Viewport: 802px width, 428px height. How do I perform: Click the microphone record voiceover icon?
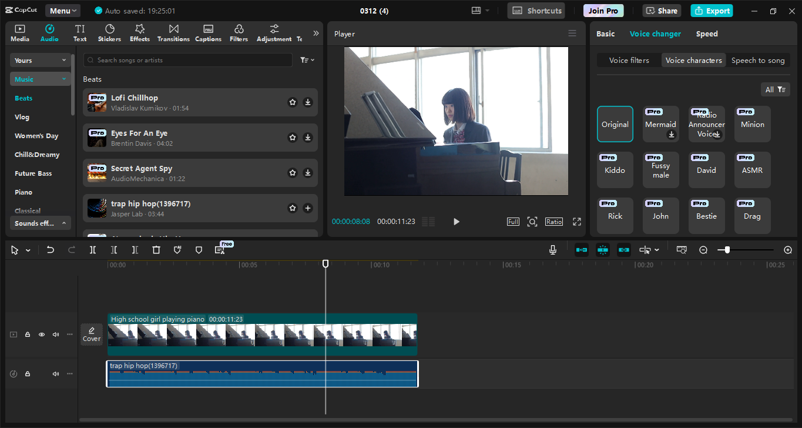tap(553, 250)
